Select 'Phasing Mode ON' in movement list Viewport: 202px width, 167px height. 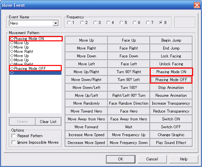click(29, 39)
